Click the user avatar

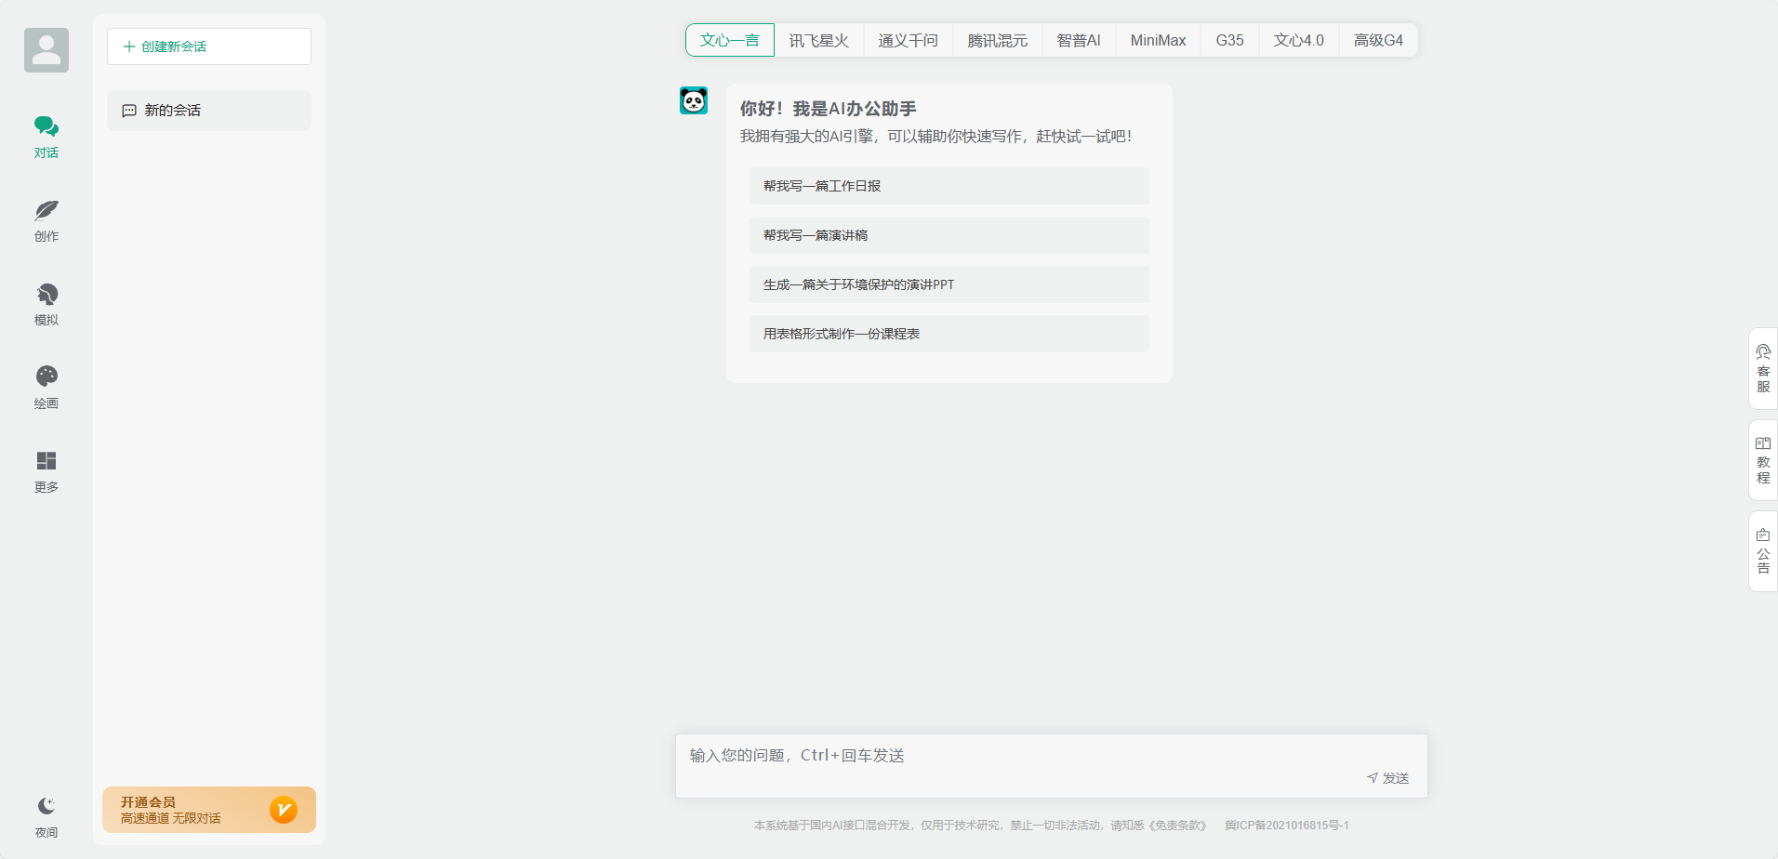pos(46,49)
